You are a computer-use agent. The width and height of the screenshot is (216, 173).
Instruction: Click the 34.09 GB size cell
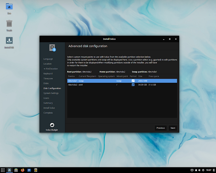pyautogui.click(x=142, y=85)
